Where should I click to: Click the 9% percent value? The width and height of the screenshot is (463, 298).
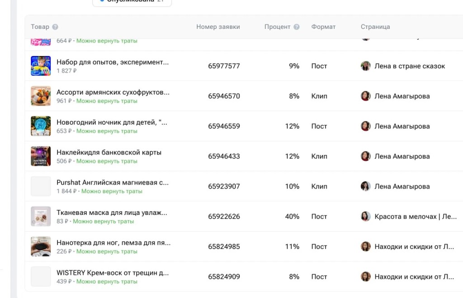[x=294, y=66]
